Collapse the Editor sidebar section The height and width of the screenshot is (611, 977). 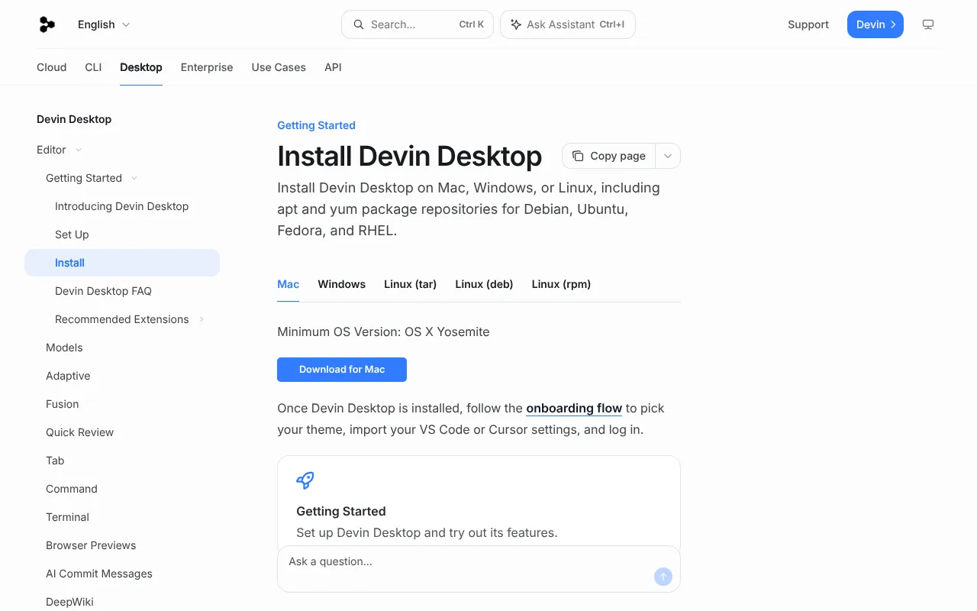(60, 150)
